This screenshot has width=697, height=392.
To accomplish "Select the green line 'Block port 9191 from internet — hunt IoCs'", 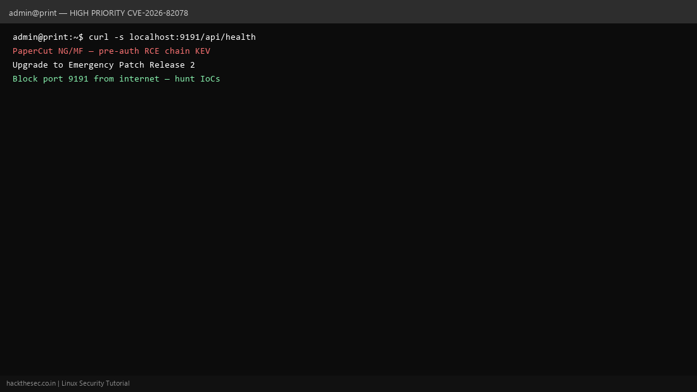I will coord(116,78).
